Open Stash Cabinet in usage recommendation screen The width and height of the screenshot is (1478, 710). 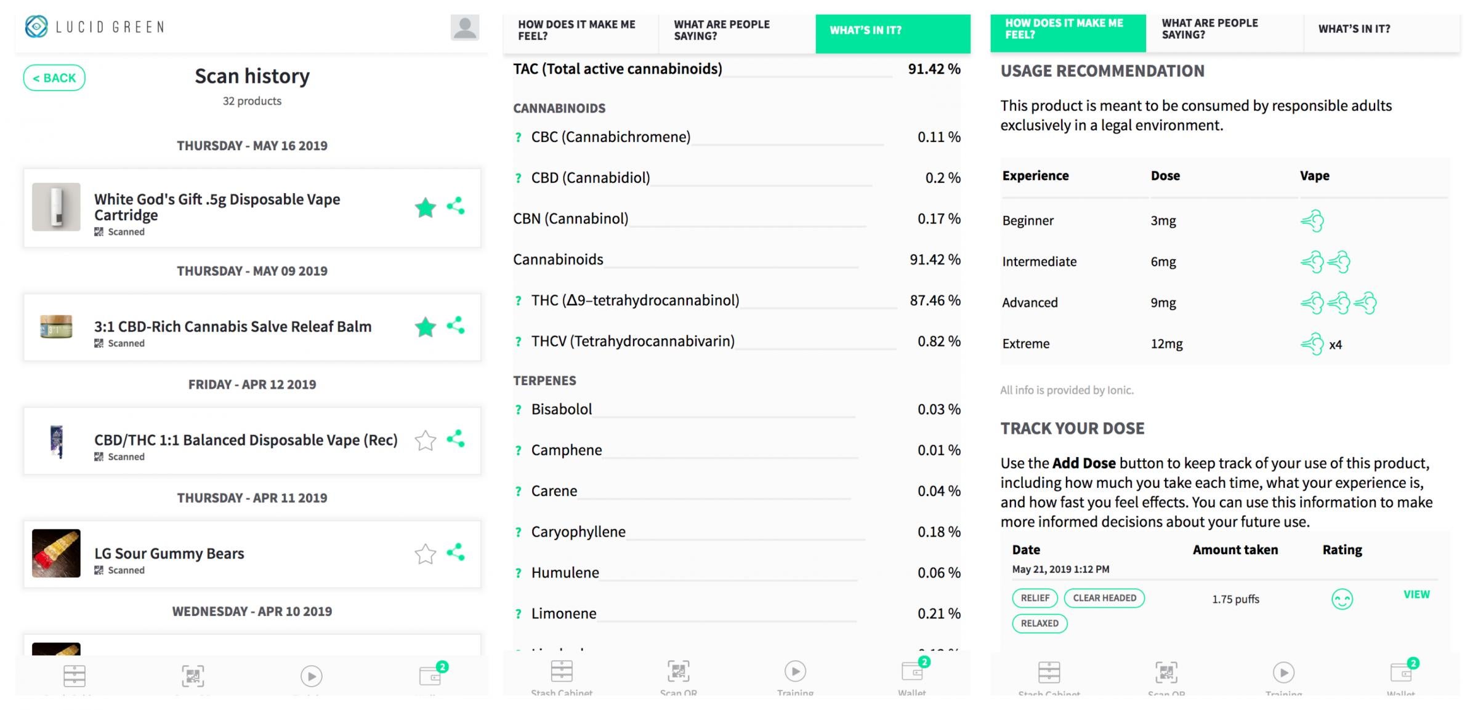point(1049,678)
